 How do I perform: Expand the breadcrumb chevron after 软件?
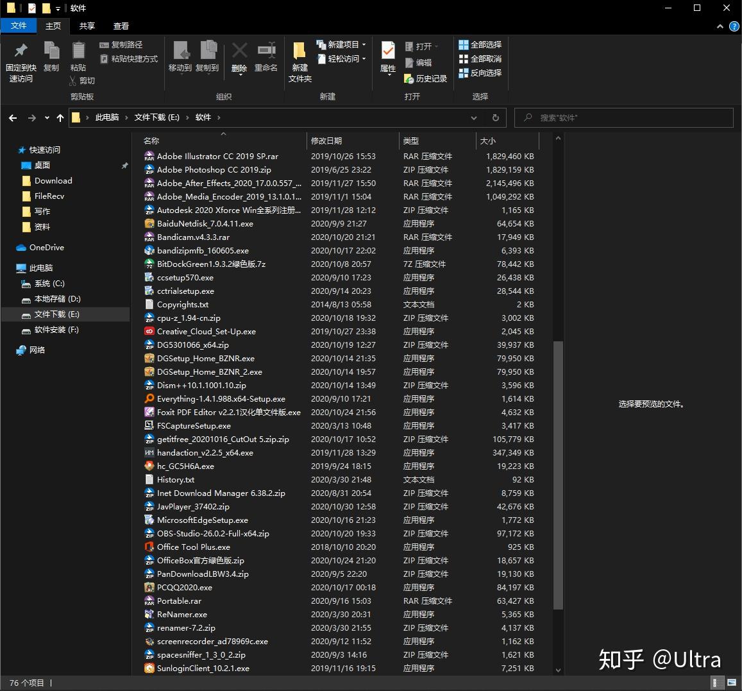point(219,117)
